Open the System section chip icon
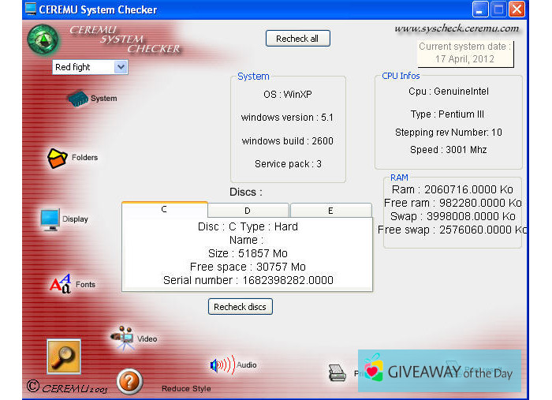The height and width of the screenshot is (400, 552). pos(76,99)
